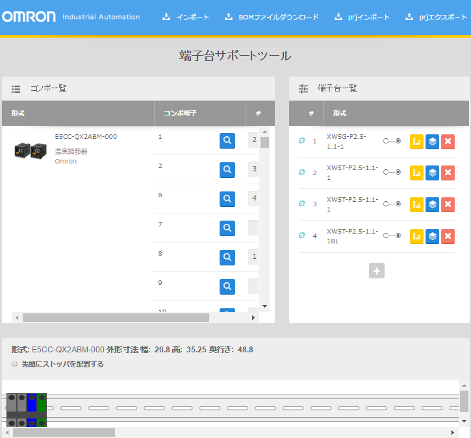The width and height of the screenshot is (471, 438).
Task: Click the terminal number field for pin 2
Action: (253, 169)
